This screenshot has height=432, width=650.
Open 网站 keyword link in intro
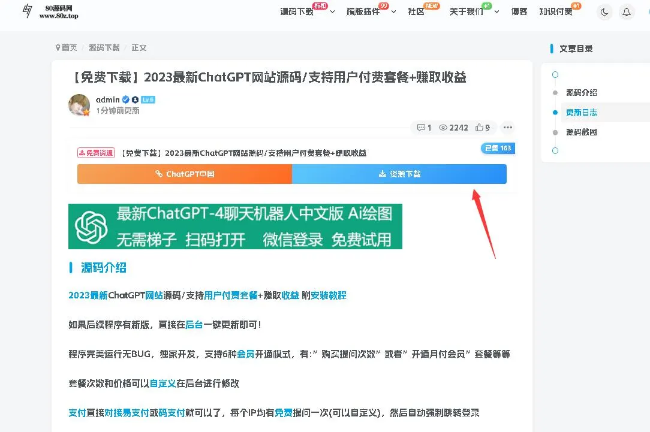pos(154,295)
